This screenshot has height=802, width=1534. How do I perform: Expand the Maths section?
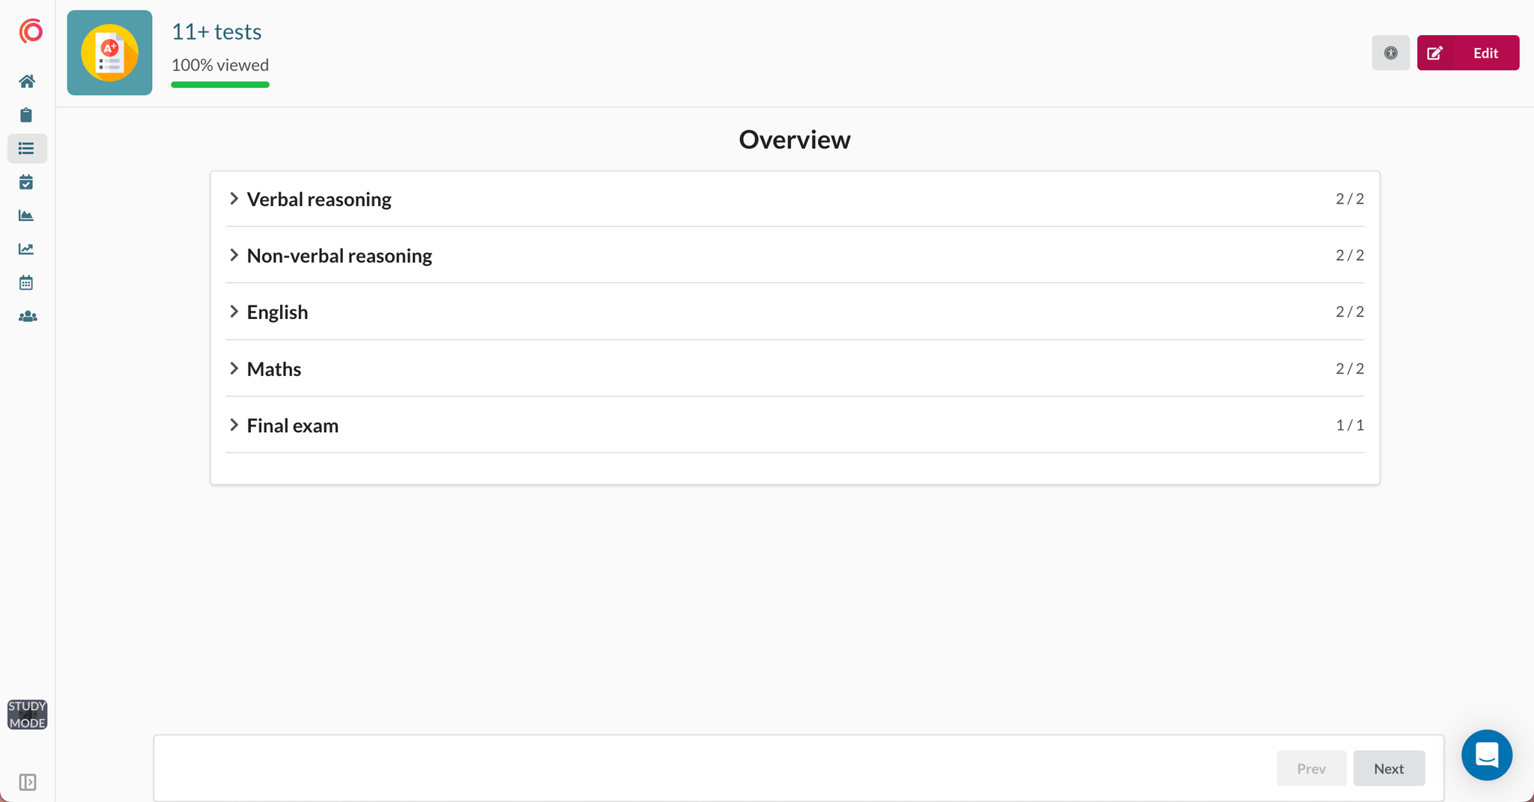[x=234, y=368]
